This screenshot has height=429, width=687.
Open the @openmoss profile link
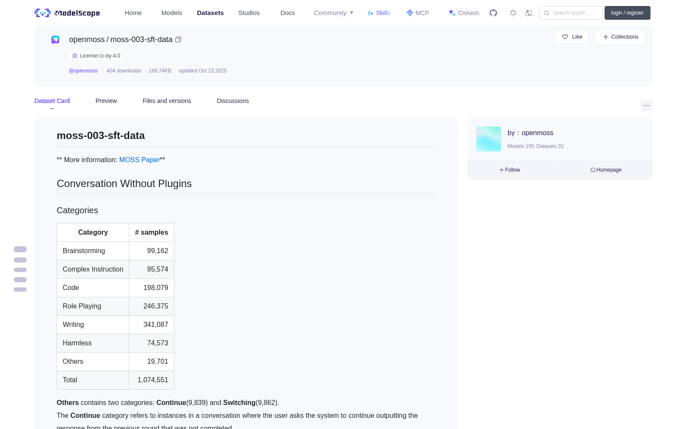pyautogui.click(x=83, y=71)
